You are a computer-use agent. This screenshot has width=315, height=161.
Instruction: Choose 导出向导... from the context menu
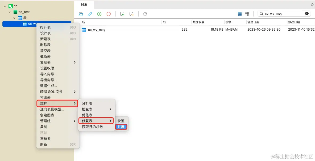tap(58, 80)
